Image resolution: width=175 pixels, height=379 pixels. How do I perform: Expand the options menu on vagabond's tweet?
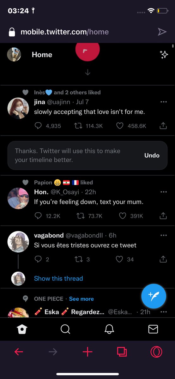163,235
